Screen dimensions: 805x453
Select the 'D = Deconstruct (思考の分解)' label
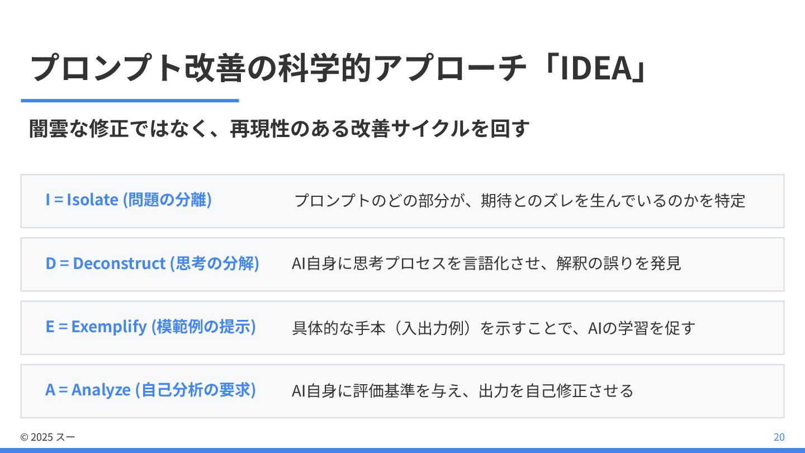152,263
